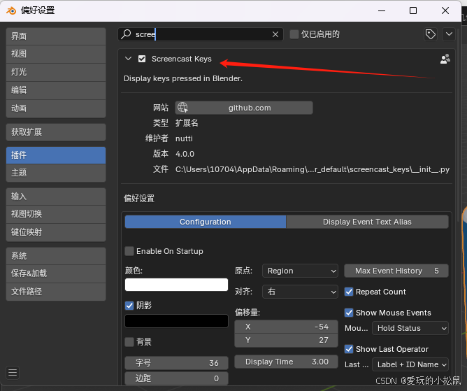Open the Hold Status dropdown

pos(410,328)
